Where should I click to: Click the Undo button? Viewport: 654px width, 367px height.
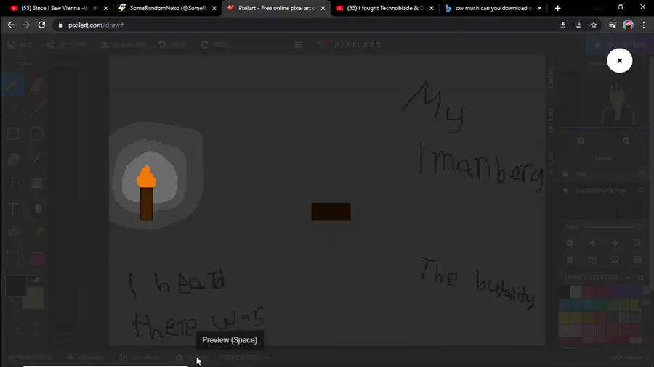tap(172, 44)
